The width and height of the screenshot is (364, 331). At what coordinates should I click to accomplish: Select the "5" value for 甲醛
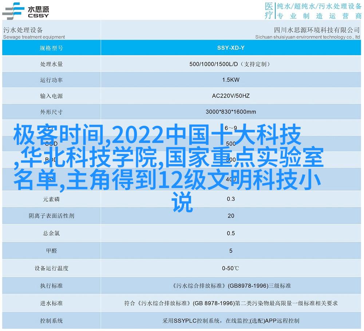[x=231, y=251]
